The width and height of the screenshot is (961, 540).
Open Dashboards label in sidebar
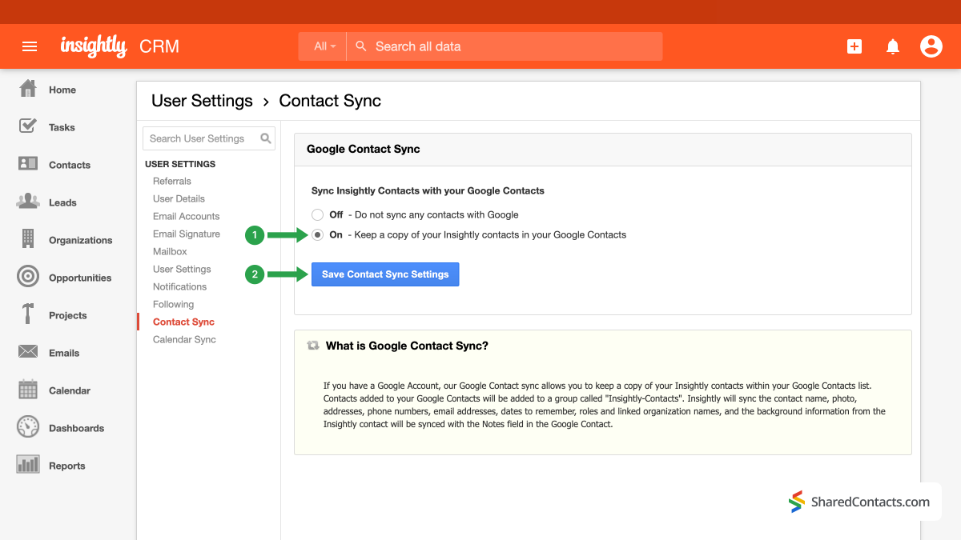tap(77, 428)
